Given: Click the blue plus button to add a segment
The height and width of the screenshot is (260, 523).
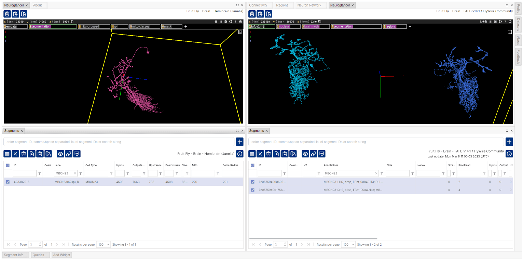Looking at the screenshot, I should [x=239, y=142].
